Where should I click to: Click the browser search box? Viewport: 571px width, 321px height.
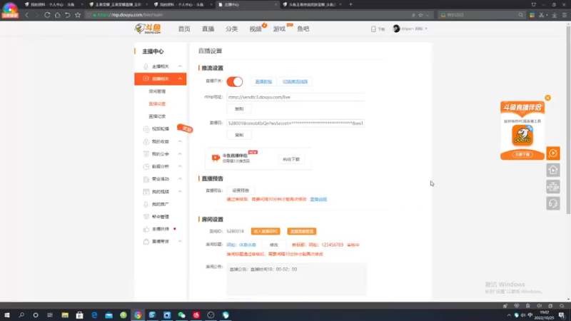[480, 15]
